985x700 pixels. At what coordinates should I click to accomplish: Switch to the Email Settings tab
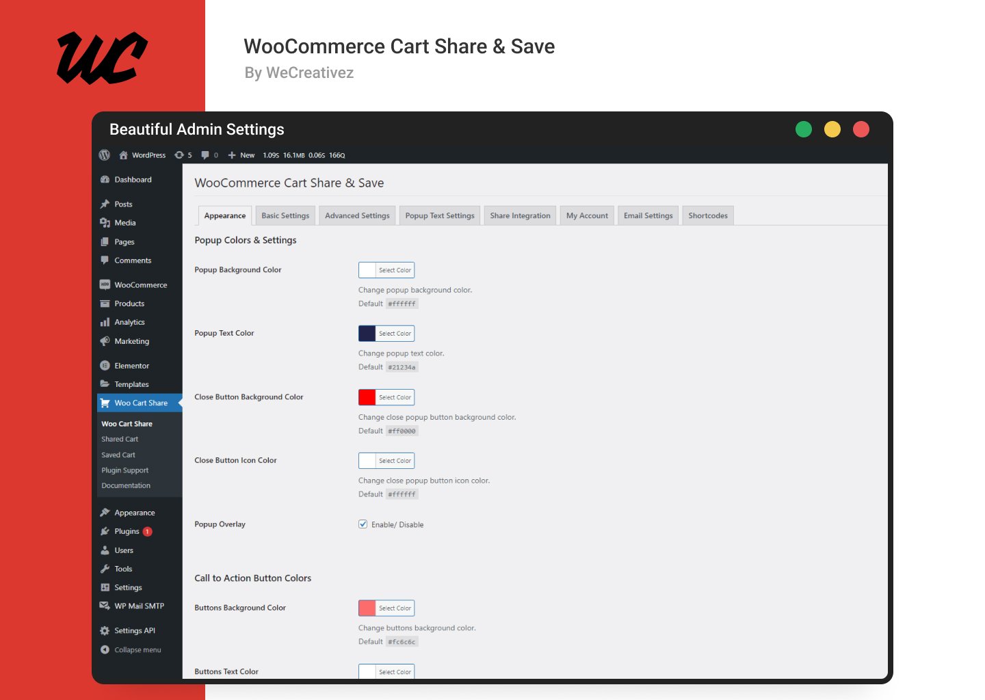(648, 215)
